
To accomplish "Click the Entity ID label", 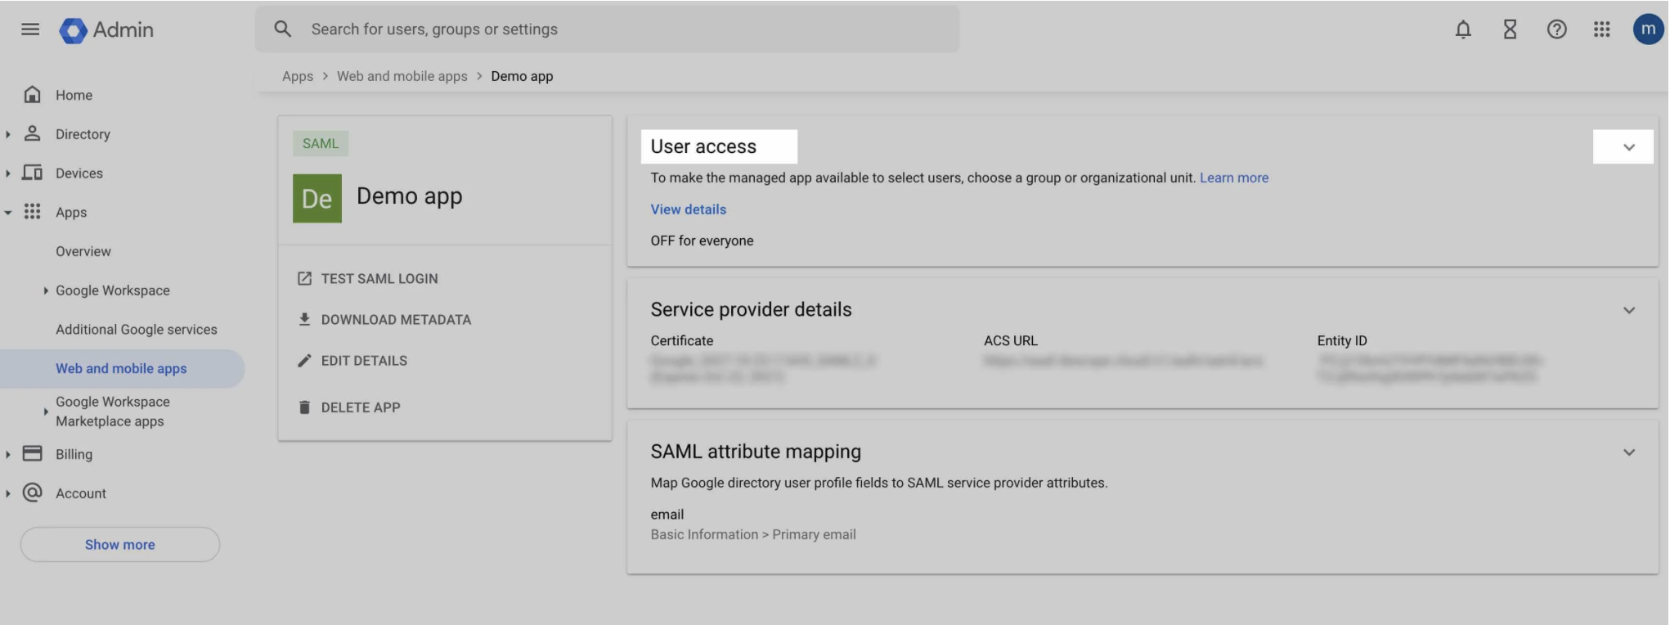I will [1342, 340].
